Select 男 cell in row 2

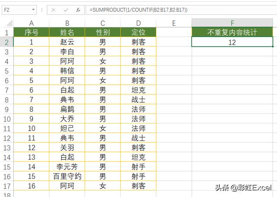[103, 42]
